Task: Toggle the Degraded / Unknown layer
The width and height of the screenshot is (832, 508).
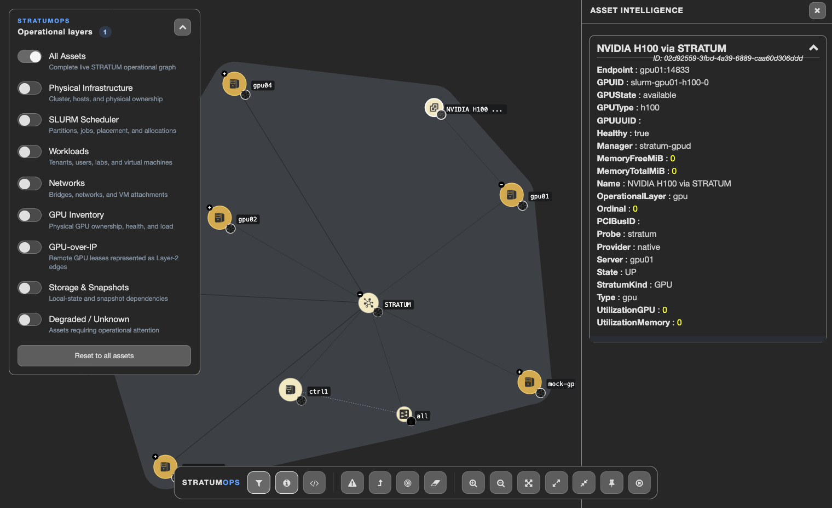Action: coord(30,319)
